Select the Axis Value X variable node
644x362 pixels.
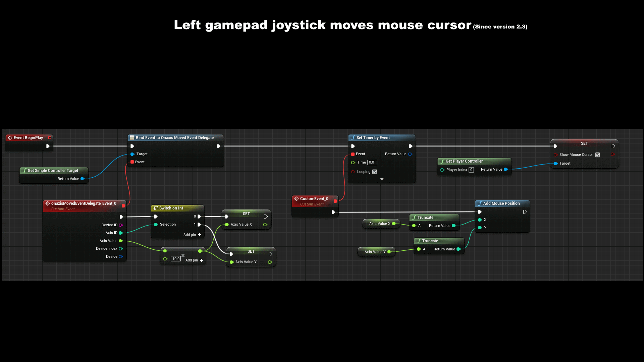tap(379, 224)
